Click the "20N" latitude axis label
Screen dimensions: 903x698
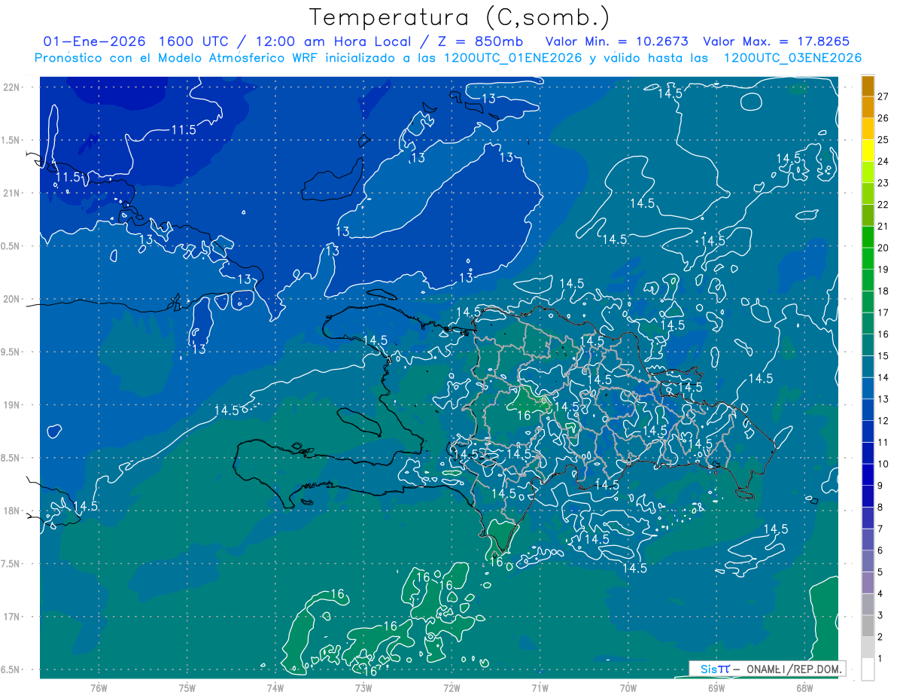[x=12, y=299]
